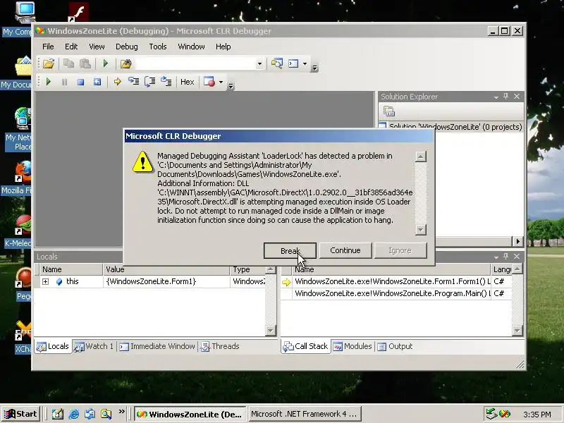Toggle Hex display button
The image size is (564, 423).
click(x=187, y=82)
